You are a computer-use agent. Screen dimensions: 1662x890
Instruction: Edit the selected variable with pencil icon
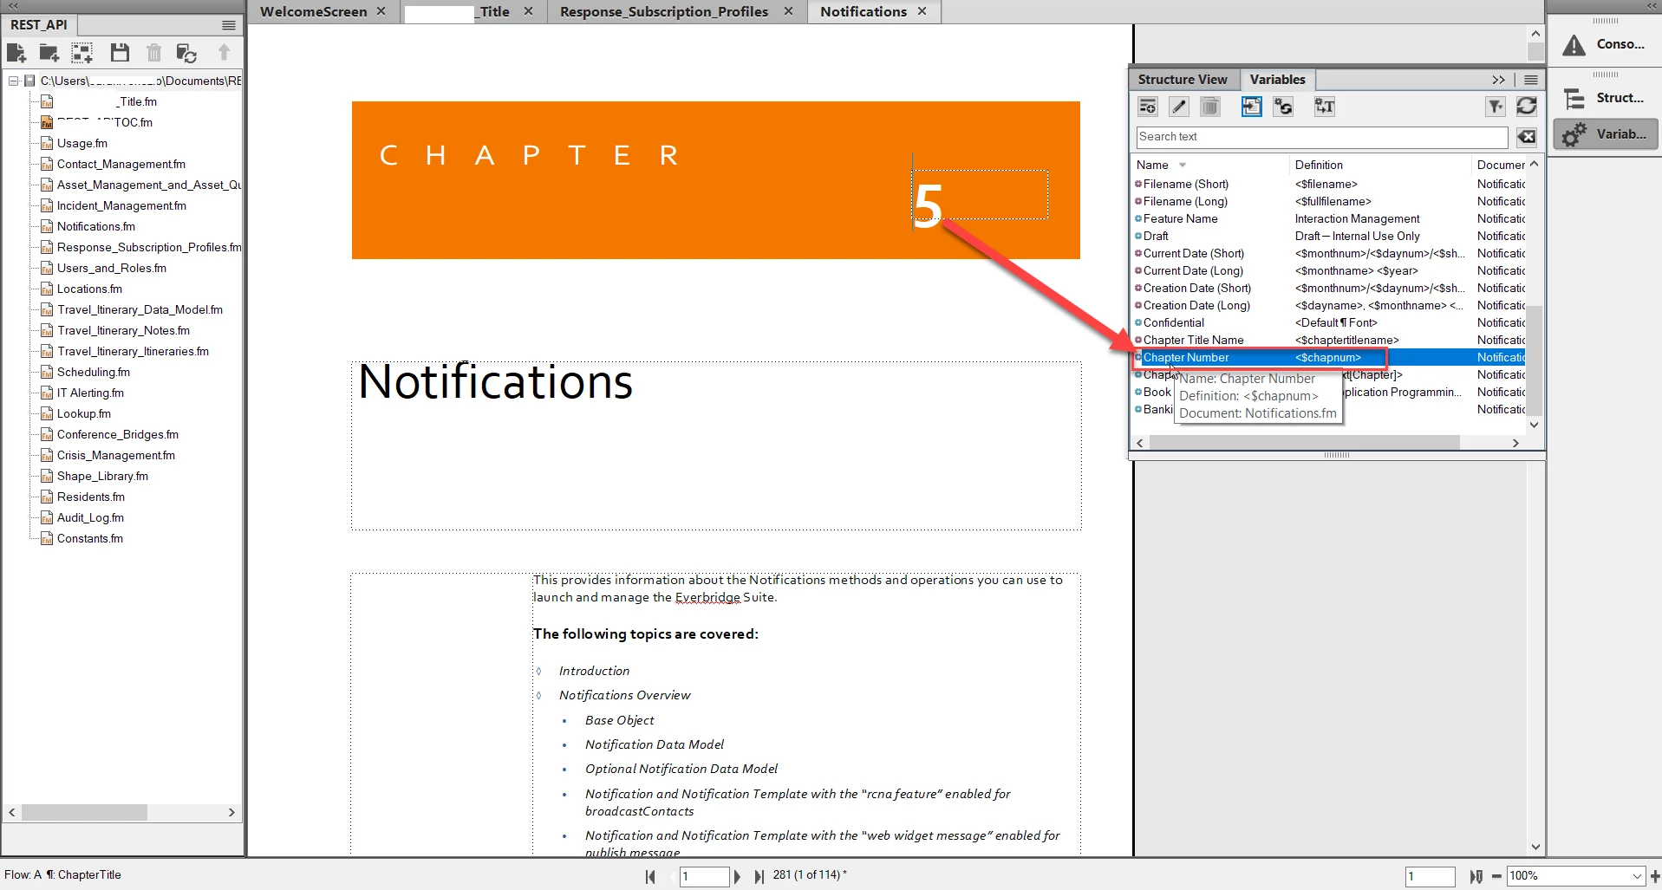1179,107
